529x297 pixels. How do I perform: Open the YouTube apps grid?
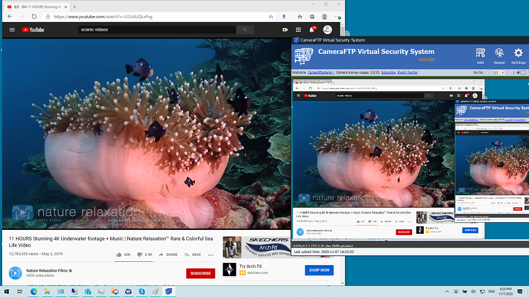click(x=298, y=30)
